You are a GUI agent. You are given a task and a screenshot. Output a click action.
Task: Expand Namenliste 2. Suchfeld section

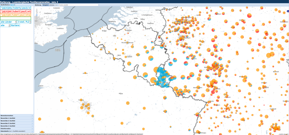(32, 121)
